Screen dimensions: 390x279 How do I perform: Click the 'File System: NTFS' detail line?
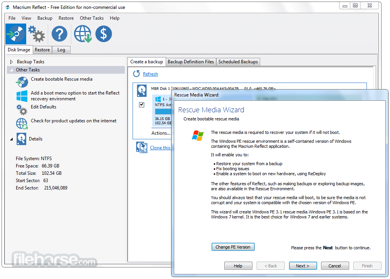[x=34, y=159]
